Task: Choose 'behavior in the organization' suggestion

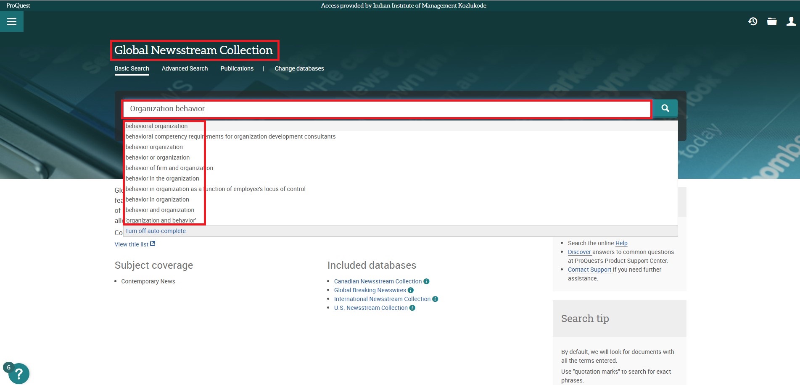Action: 162,178
